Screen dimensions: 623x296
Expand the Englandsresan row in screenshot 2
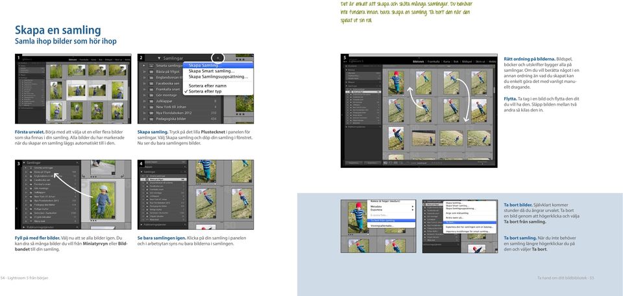click(144, 77)
